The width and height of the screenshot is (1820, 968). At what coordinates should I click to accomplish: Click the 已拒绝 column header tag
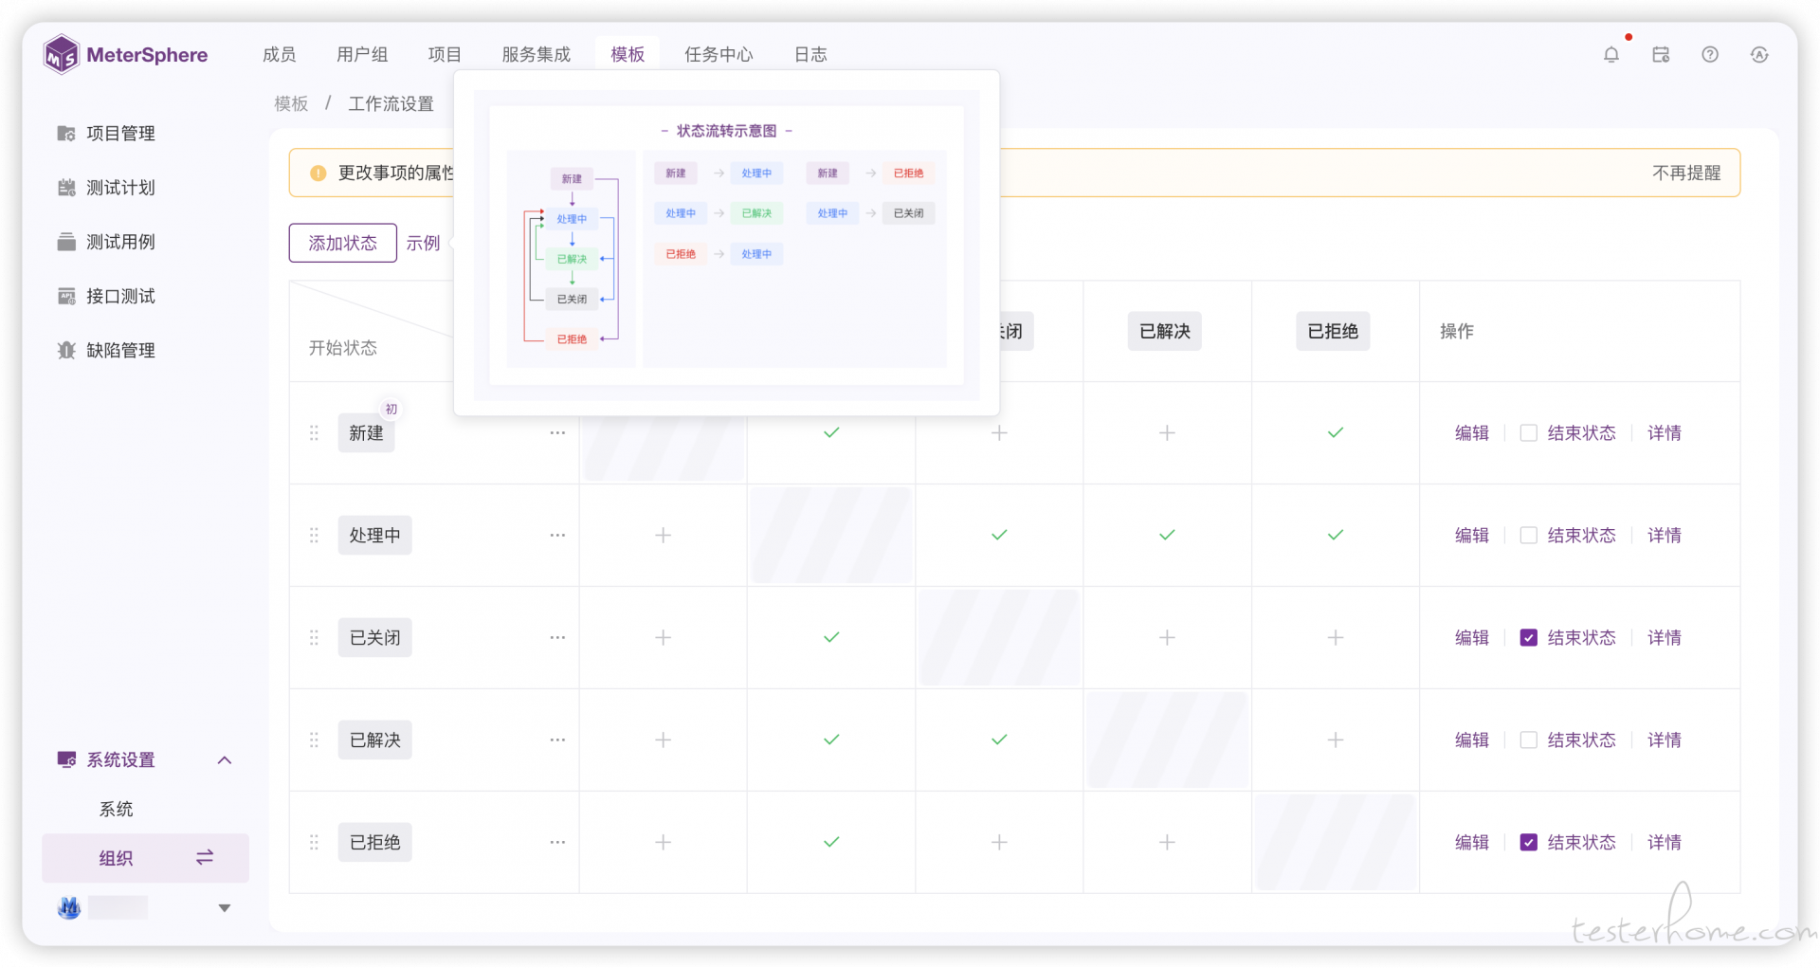[x=1333, y=332]
